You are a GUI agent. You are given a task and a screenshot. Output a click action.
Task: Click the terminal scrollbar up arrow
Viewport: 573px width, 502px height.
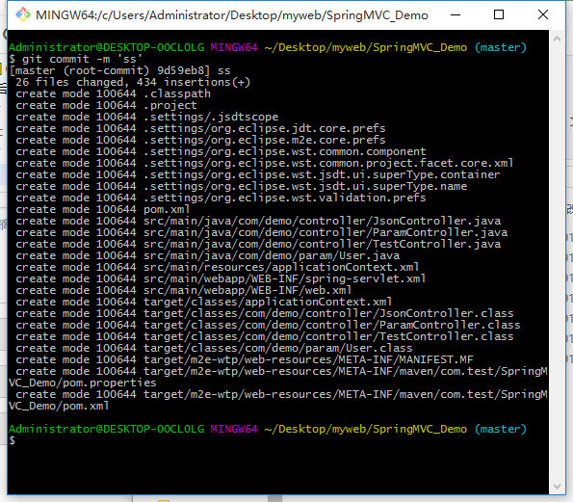point(557,39)
